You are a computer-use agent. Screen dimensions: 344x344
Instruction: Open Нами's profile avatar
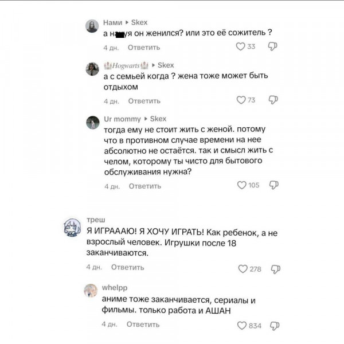[92, 26]
